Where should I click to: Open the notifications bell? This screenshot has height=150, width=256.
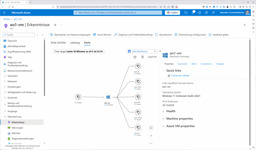193,12
